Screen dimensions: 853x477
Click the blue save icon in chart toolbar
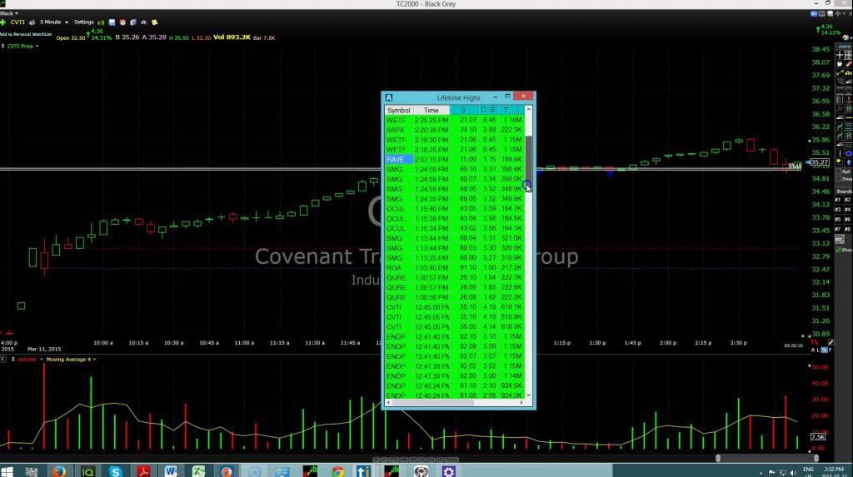(112, 22)
